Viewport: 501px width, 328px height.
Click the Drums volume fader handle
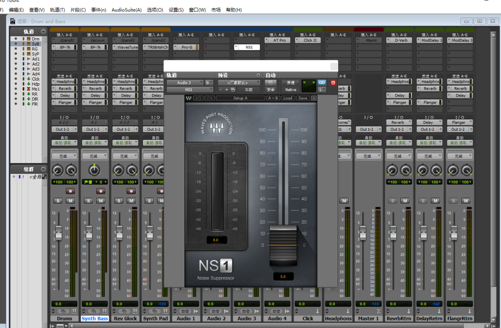(x=59, y=233)
